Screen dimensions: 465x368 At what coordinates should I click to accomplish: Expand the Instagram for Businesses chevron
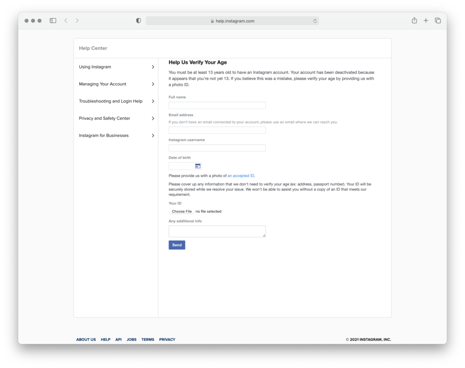(153, 136)
